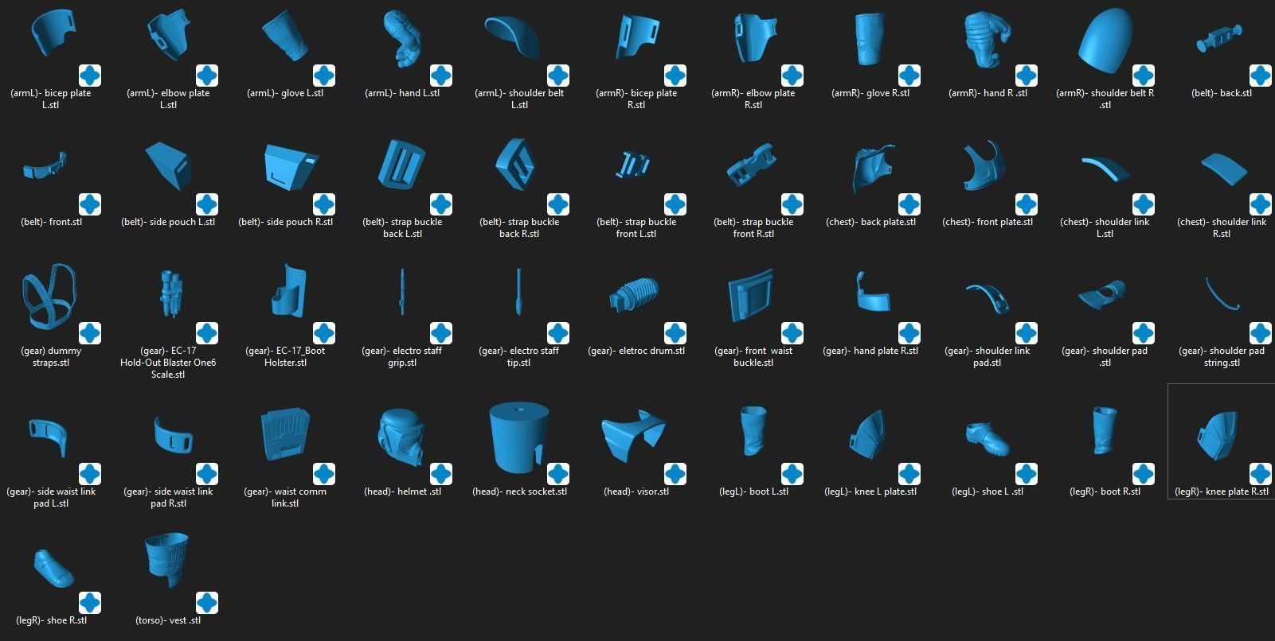Click the (legL)- boot L.stl model icon
This screenshot has height=641, width=1275.
click(x=753, y=431)
